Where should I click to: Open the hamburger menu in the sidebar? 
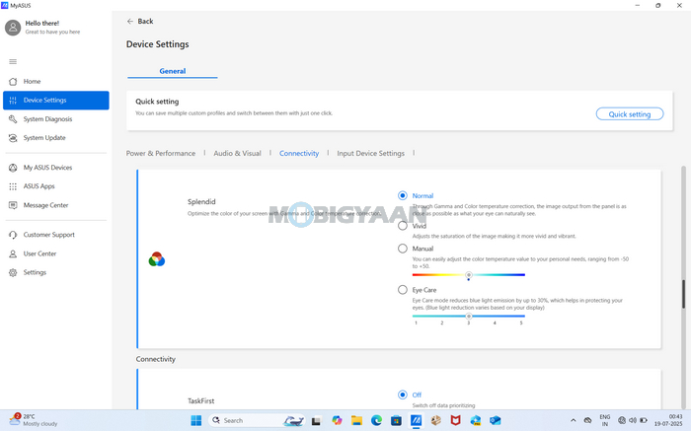tap(13, 61)
